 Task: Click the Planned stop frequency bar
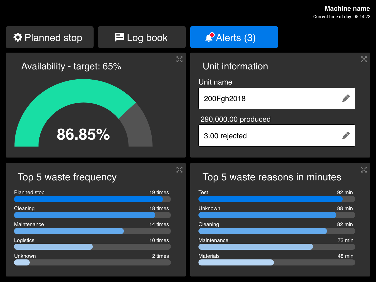tap(88, 199)
